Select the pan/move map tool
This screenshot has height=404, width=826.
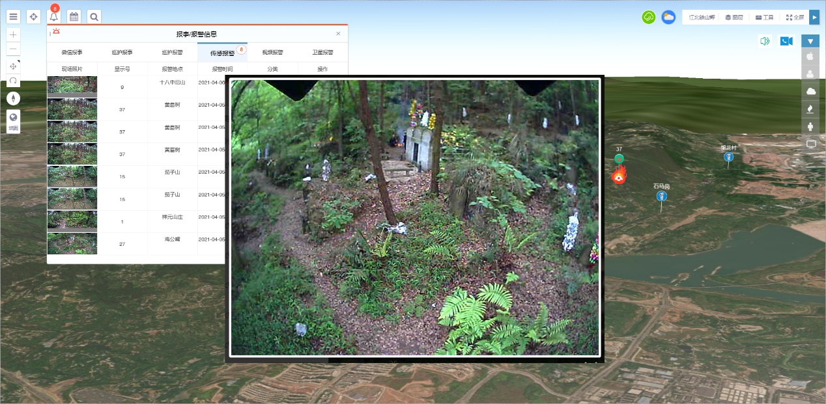tap(14, 66)
